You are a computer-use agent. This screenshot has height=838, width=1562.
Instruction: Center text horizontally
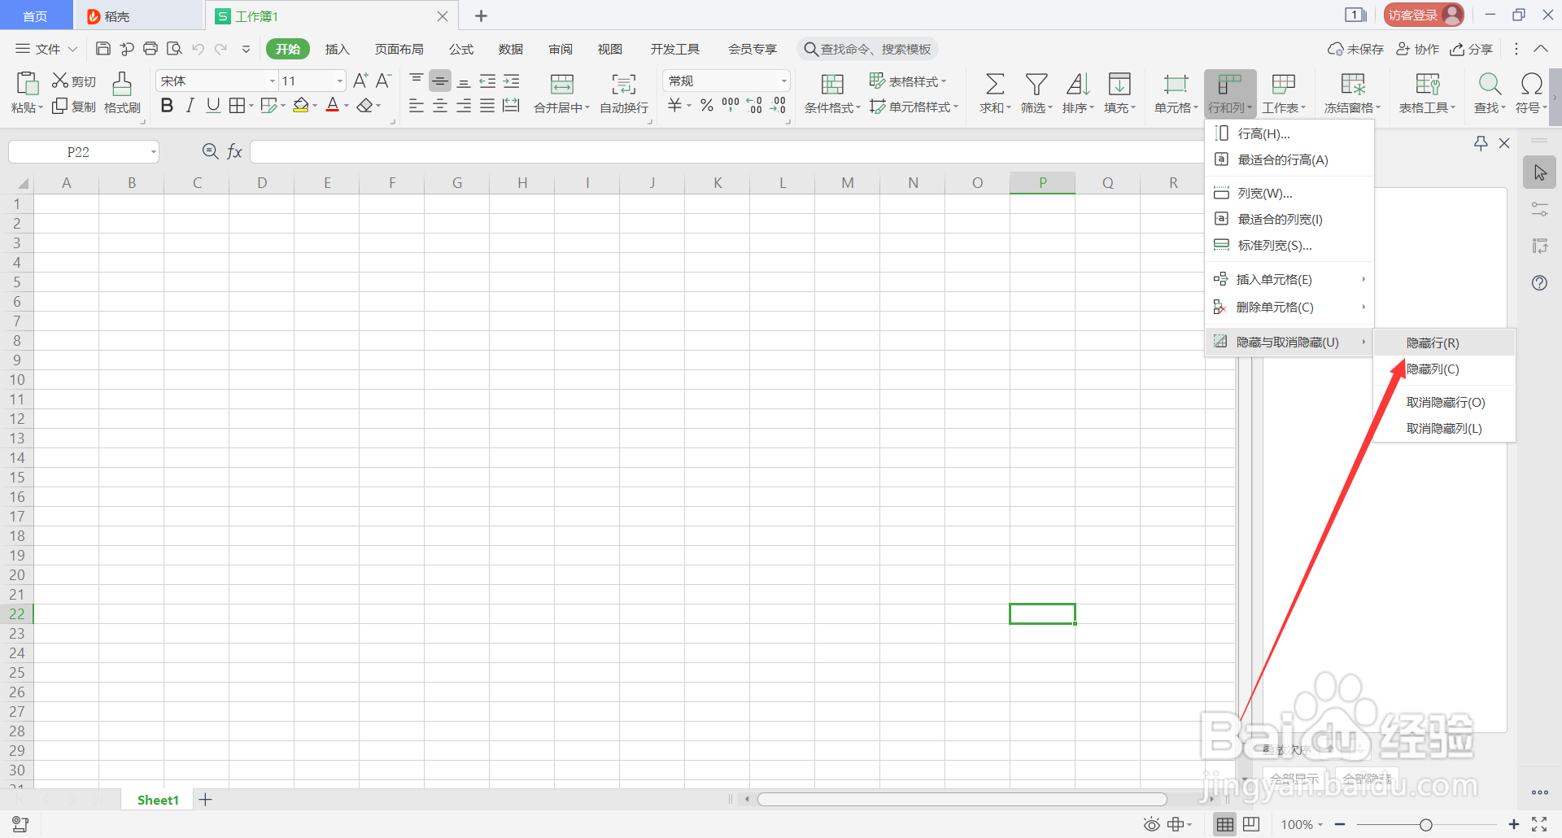[440, 106]
